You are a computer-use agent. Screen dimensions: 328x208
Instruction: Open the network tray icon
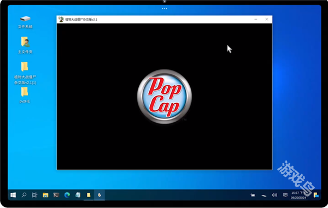pyautogui.click(x=264, y=195)
